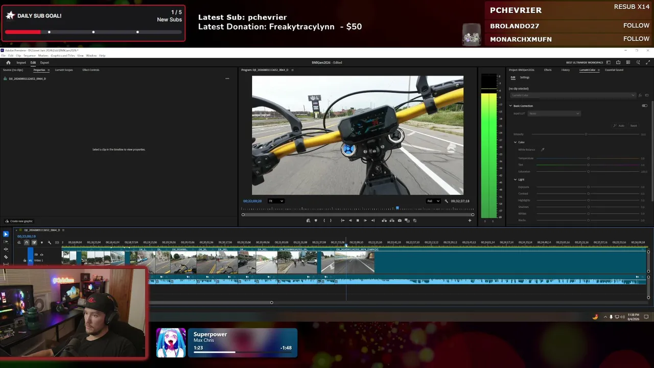Screen dimensions: 654x368
Task: Stop playback in Program Monitor
Action: pyautogui.click(x=358, y=220)
